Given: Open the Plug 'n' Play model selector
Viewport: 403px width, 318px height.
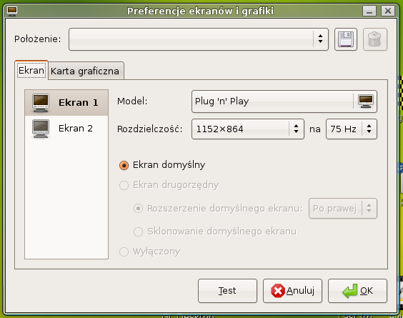Looking at the screenshot, I should tap(284, 101).
